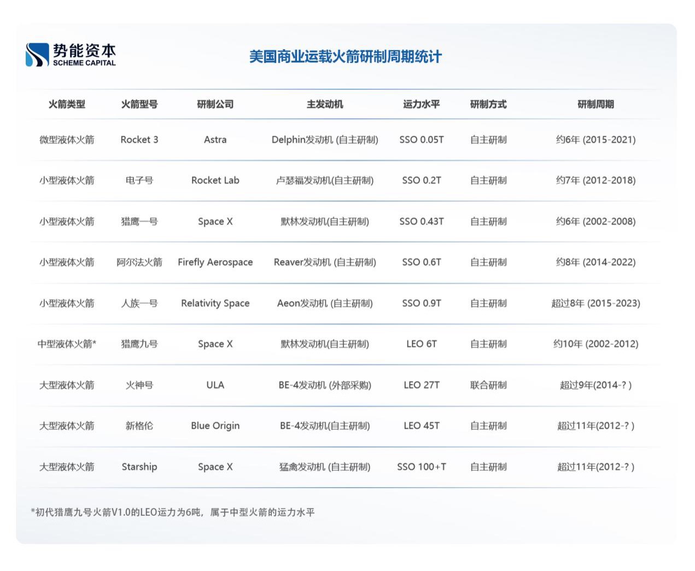Click the Scheme Capital logo icon

coord(38,55)
